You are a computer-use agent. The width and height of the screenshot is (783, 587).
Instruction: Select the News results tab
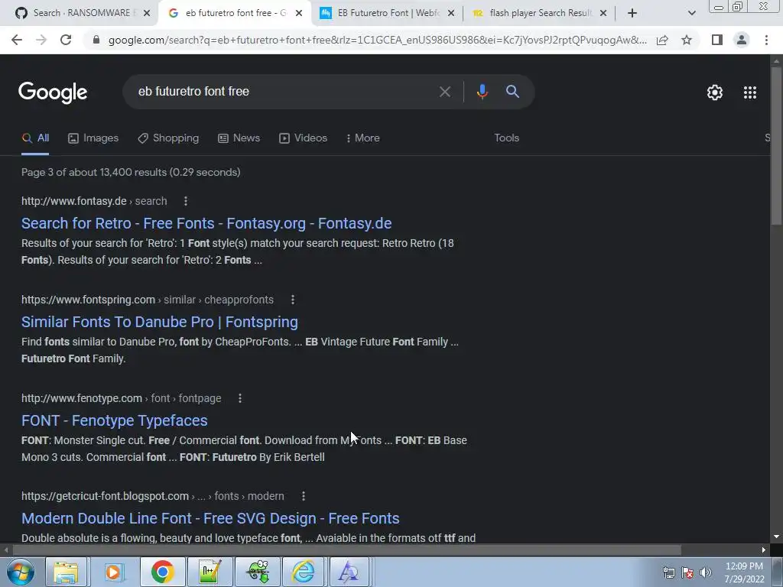pyautogui.click(x=239, y=138)
